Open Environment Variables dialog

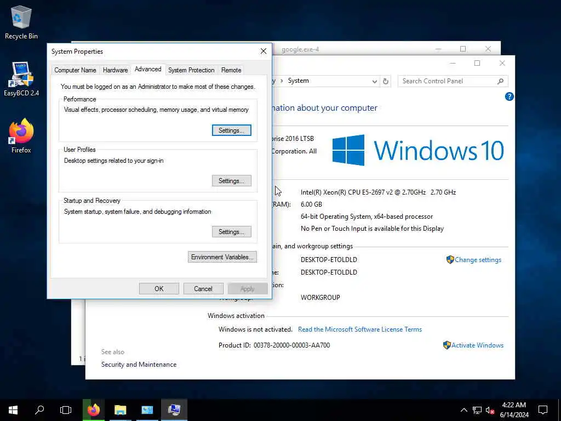(222, 257)
